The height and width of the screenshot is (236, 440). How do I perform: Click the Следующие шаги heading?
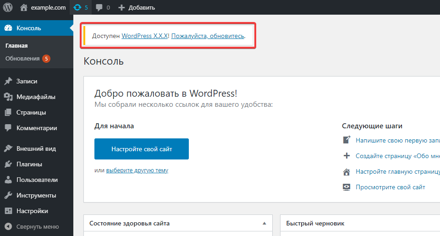(x=372, y=126)
